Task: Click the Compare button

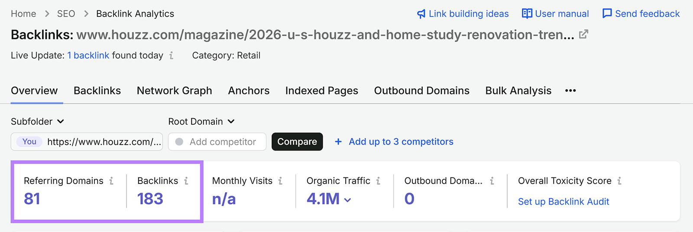Action: [x=297, y=142]
